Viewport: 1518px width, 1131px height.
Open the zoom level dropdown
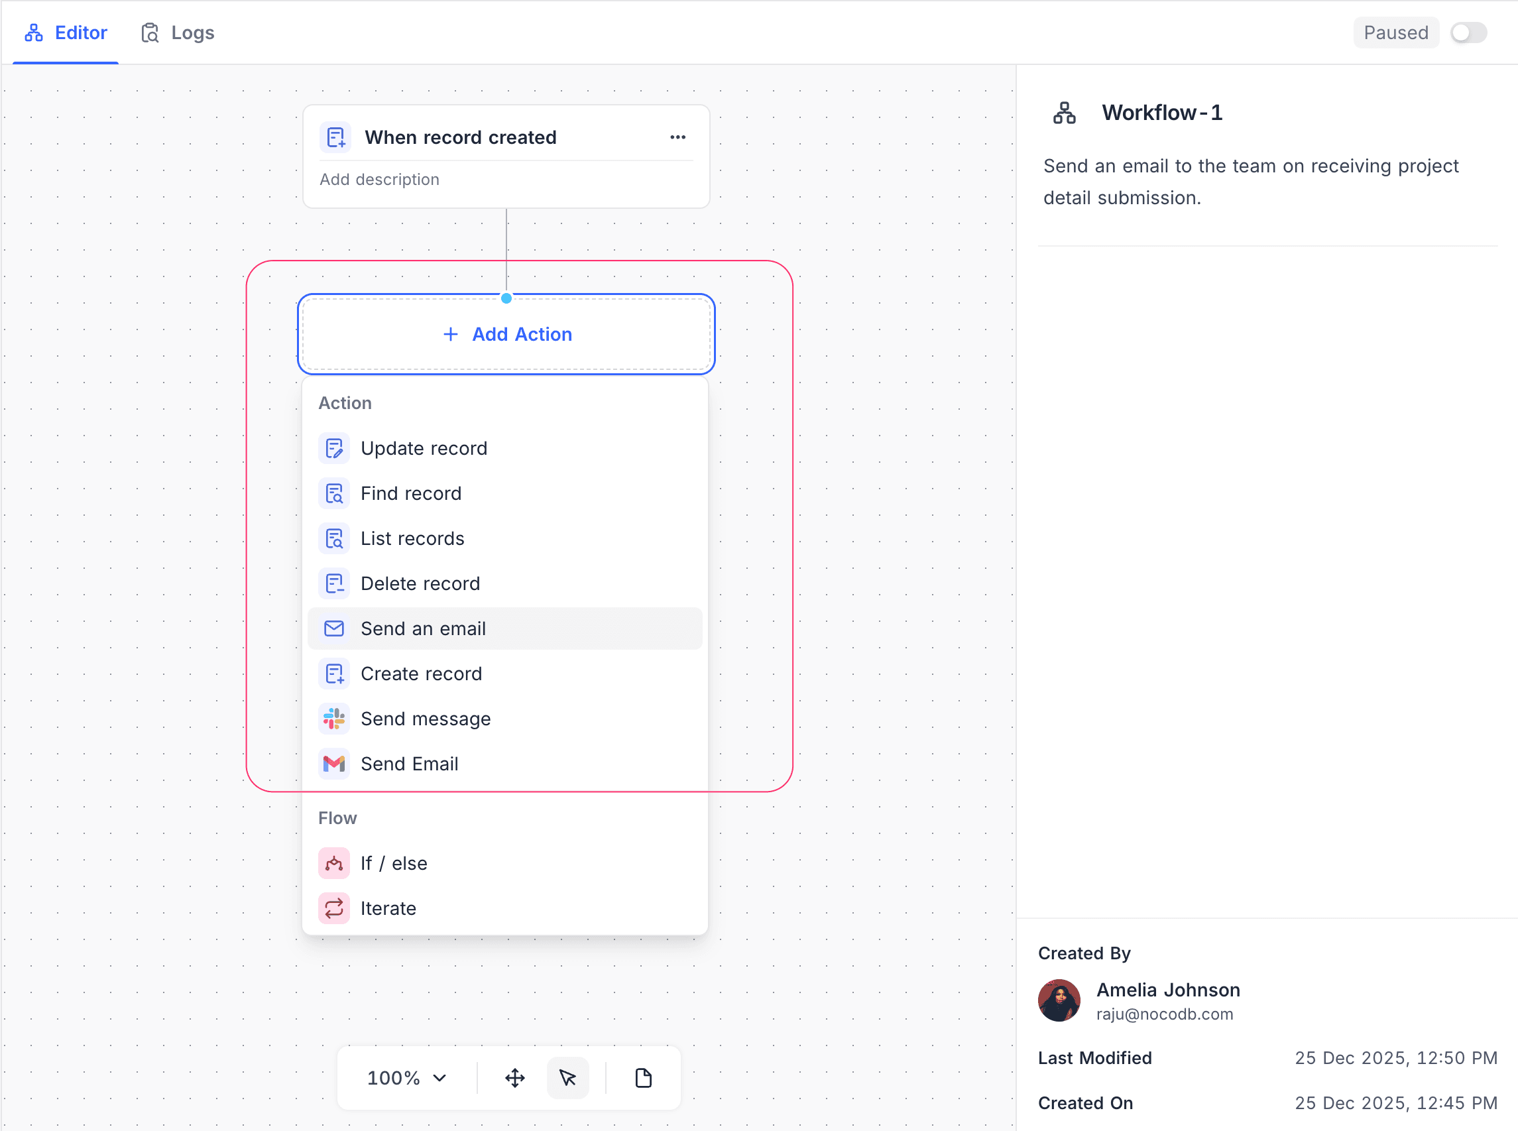point(405,1077)
